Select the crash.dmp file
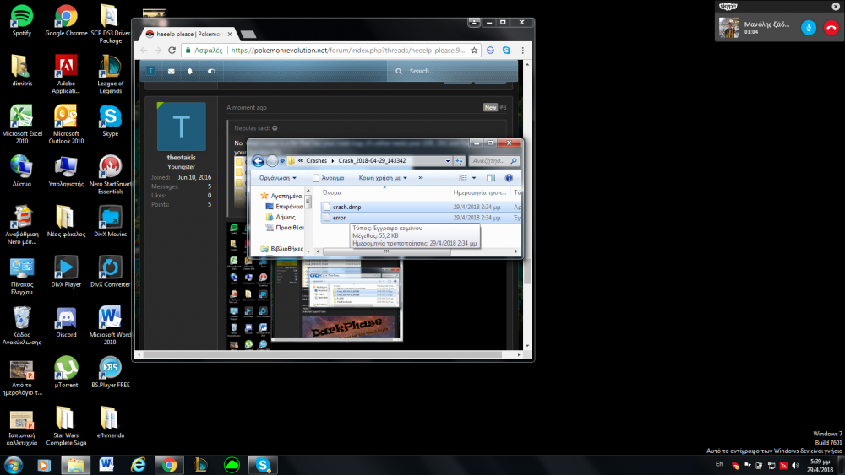The width and height of the screenshot is (845, 475). [x=346, y=207]
